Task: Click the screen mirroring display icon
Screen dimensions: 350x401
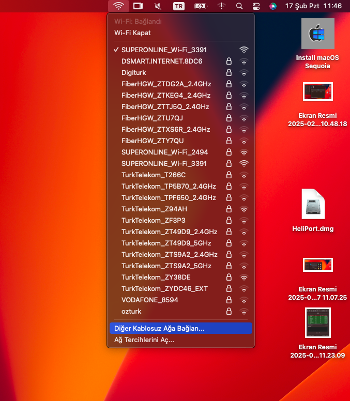Action: tap(138, 6)
